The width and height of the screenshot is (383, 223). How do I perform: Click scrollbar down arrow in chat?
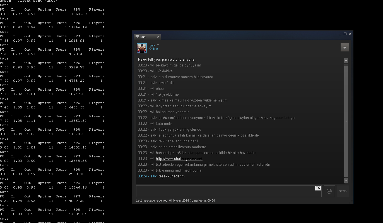tap(346, 180)
